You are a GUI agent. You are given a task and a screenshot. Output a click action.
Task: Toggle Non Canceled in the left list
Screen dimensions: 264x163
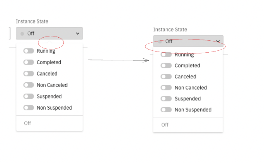point(29,85)
